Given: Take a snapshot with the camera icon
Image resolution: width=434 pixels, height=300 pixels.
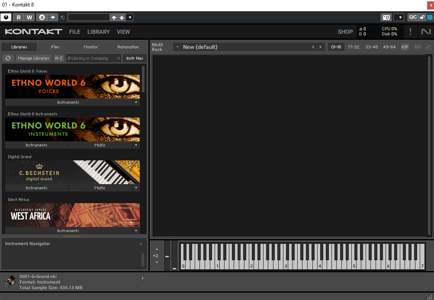Looking at the screenshot, I should (386, 17).
